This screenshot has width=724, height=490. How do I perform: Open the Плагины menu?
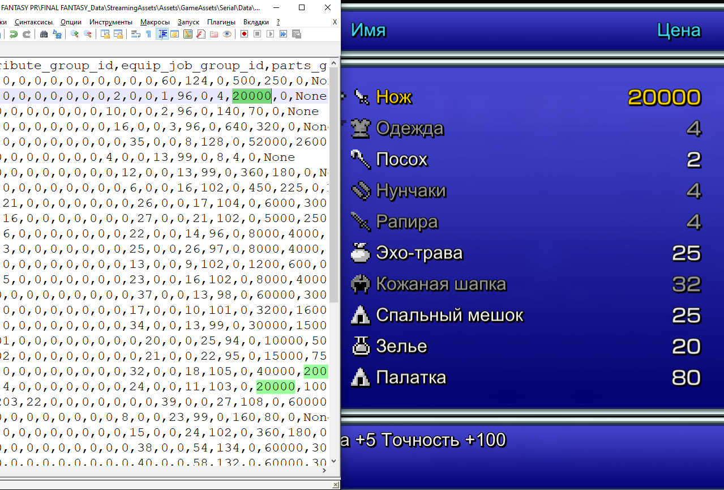tap(221, 22)
